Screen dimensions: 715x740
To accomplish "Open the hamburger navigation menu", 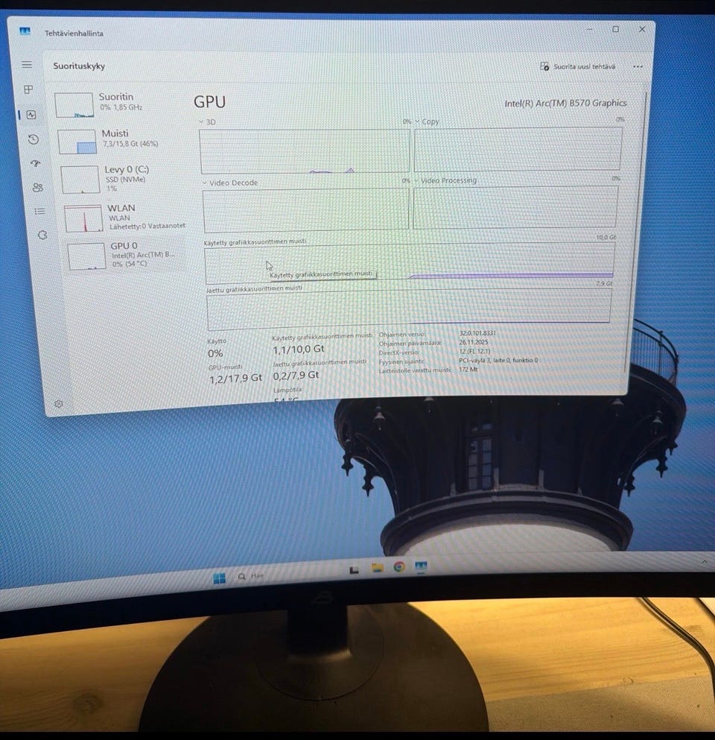I will point(27,65).
